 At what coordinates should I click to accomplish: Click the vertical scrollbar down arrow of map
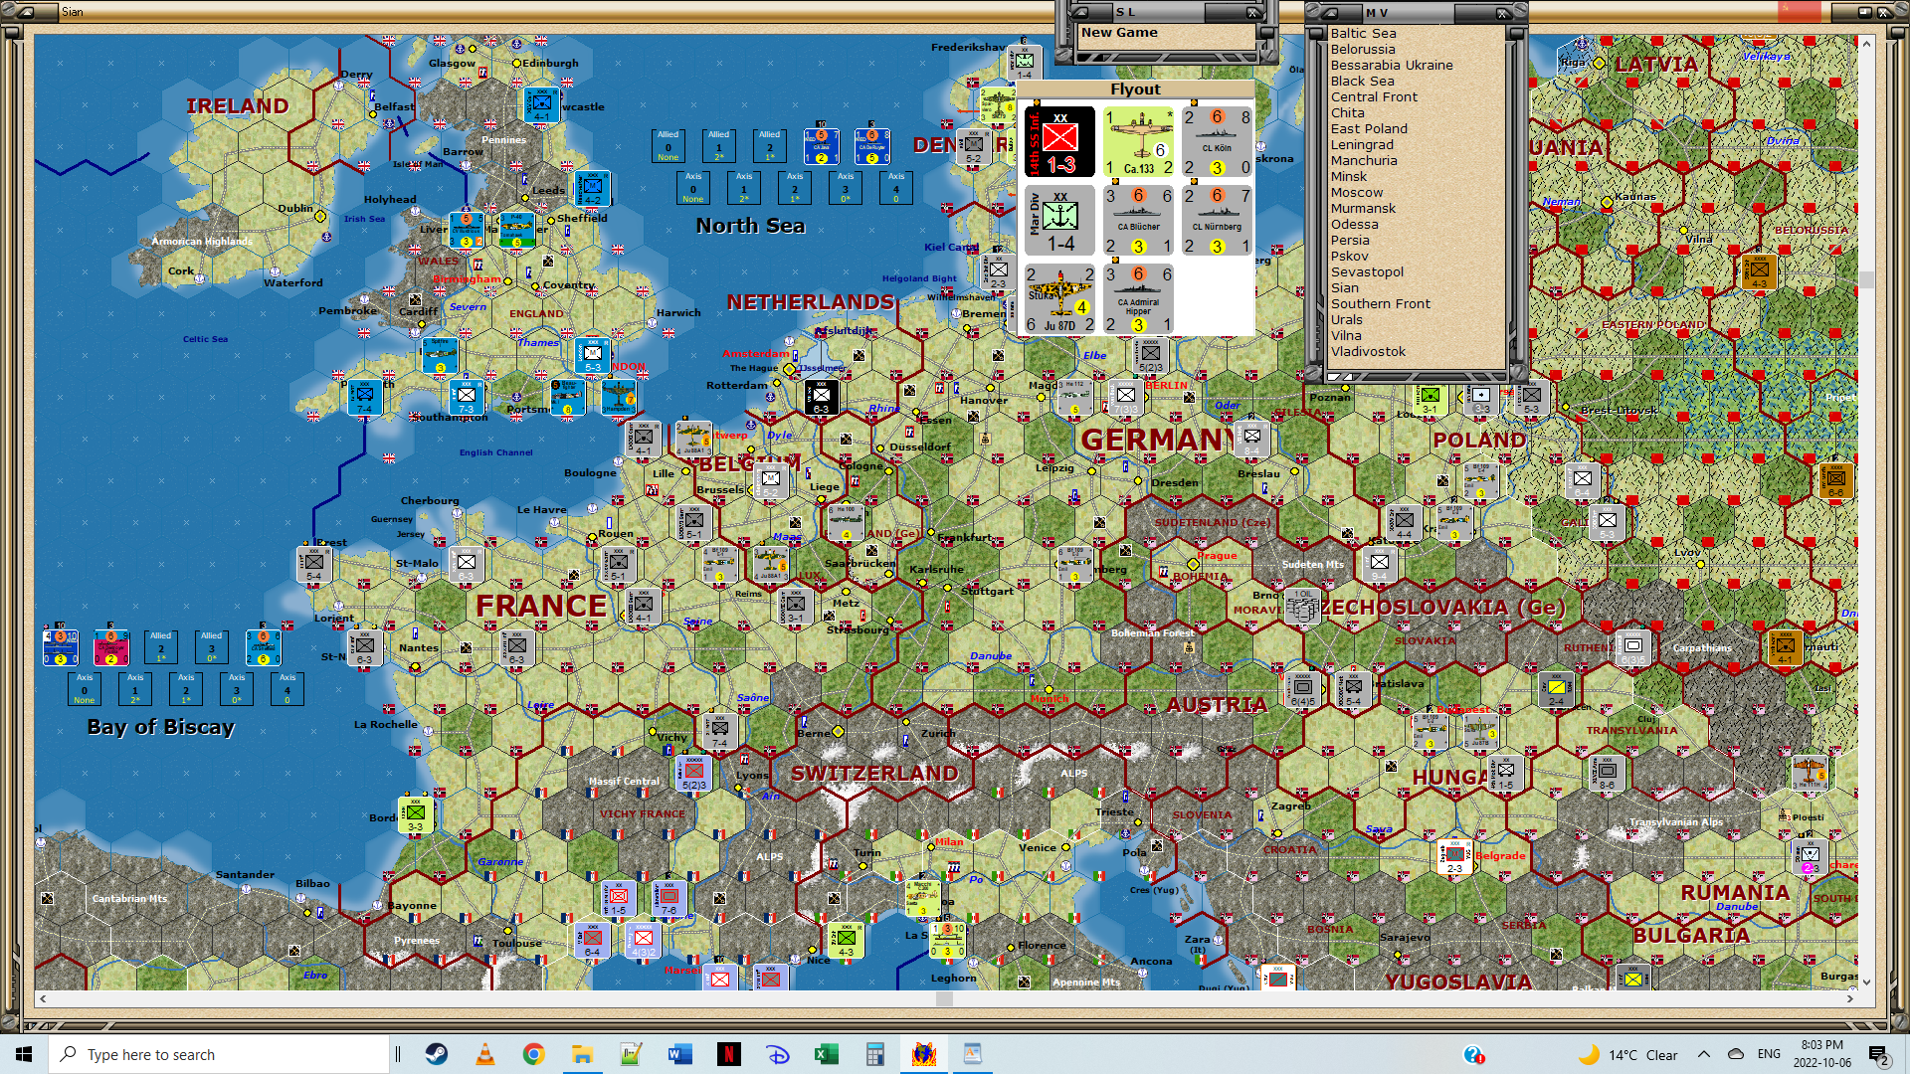[x=1866, y=982]
